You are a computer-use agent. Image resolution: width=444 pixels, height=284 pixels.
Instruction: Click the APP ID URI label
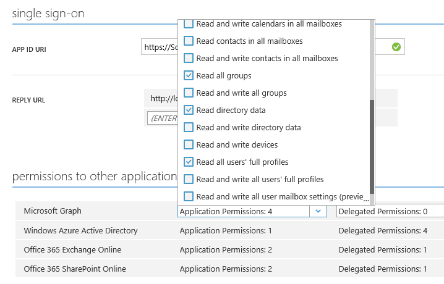tap(29, 49)
